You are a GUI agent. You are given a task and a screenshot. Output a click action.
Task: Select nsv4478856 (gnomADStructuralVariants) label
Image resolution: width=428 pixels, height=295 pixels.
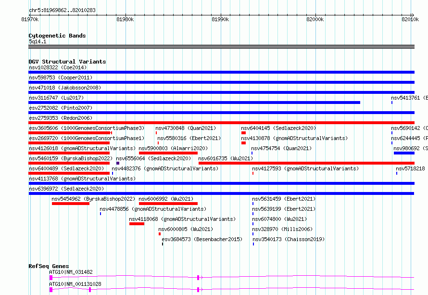[x=153, y=209]
